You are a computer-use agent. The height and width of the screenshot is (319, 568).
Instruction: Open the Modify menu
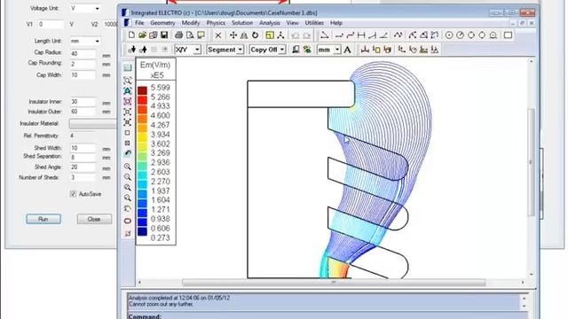tap(191, 23)
